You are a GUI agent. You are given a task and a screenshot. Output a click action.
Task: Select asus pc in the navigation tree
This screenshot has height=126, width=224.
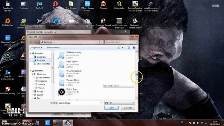(x=40, y=91)
